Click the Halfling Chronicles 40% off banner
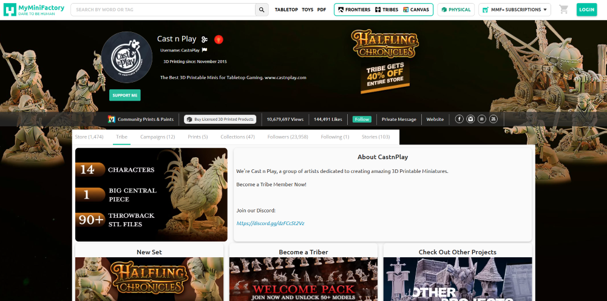 (x=385, y=62)
